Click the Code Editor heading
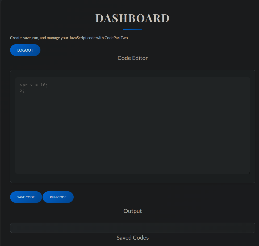259x246 pixels. (x=132, y=58)
